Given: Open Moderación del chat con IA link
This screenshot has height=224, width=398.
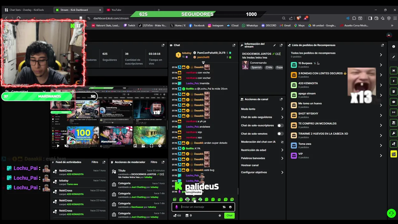Looking at the screenshot, I should [x=262, y=142].
